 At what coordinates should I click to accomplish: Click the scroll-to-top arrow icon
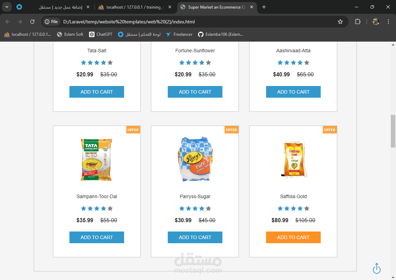[376, 268]
